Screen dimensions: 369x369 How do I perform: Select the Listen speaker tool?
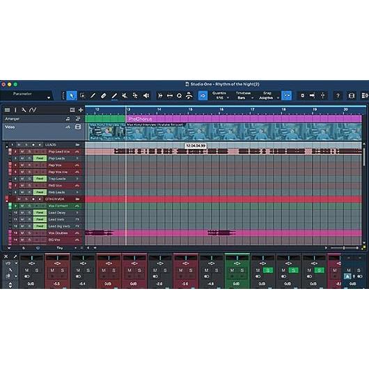[x=146, y=95]
